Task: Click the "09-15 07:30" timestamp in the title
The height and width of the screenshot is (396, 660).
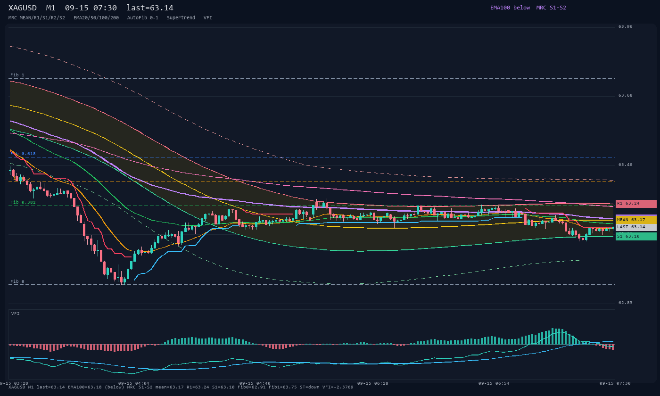Action: pos(91,8)
